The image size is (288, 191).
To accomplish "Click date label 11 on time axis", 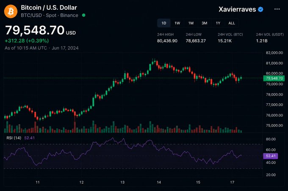I will click(x=38, y=182).
